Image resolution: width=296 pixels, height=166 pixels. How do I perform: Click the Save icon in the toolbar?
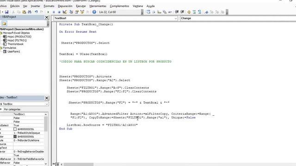click(6, 12)
